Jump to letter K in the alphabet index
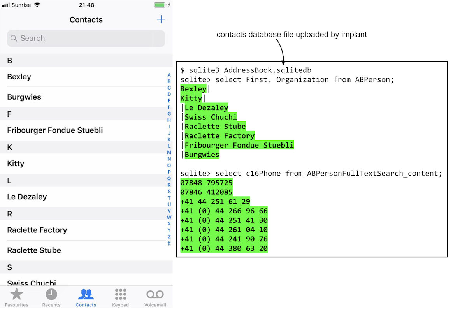467x313 pixels. [169, 140]
